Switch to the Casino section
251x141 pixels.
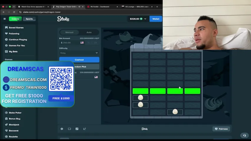click(x=15, y=19)
